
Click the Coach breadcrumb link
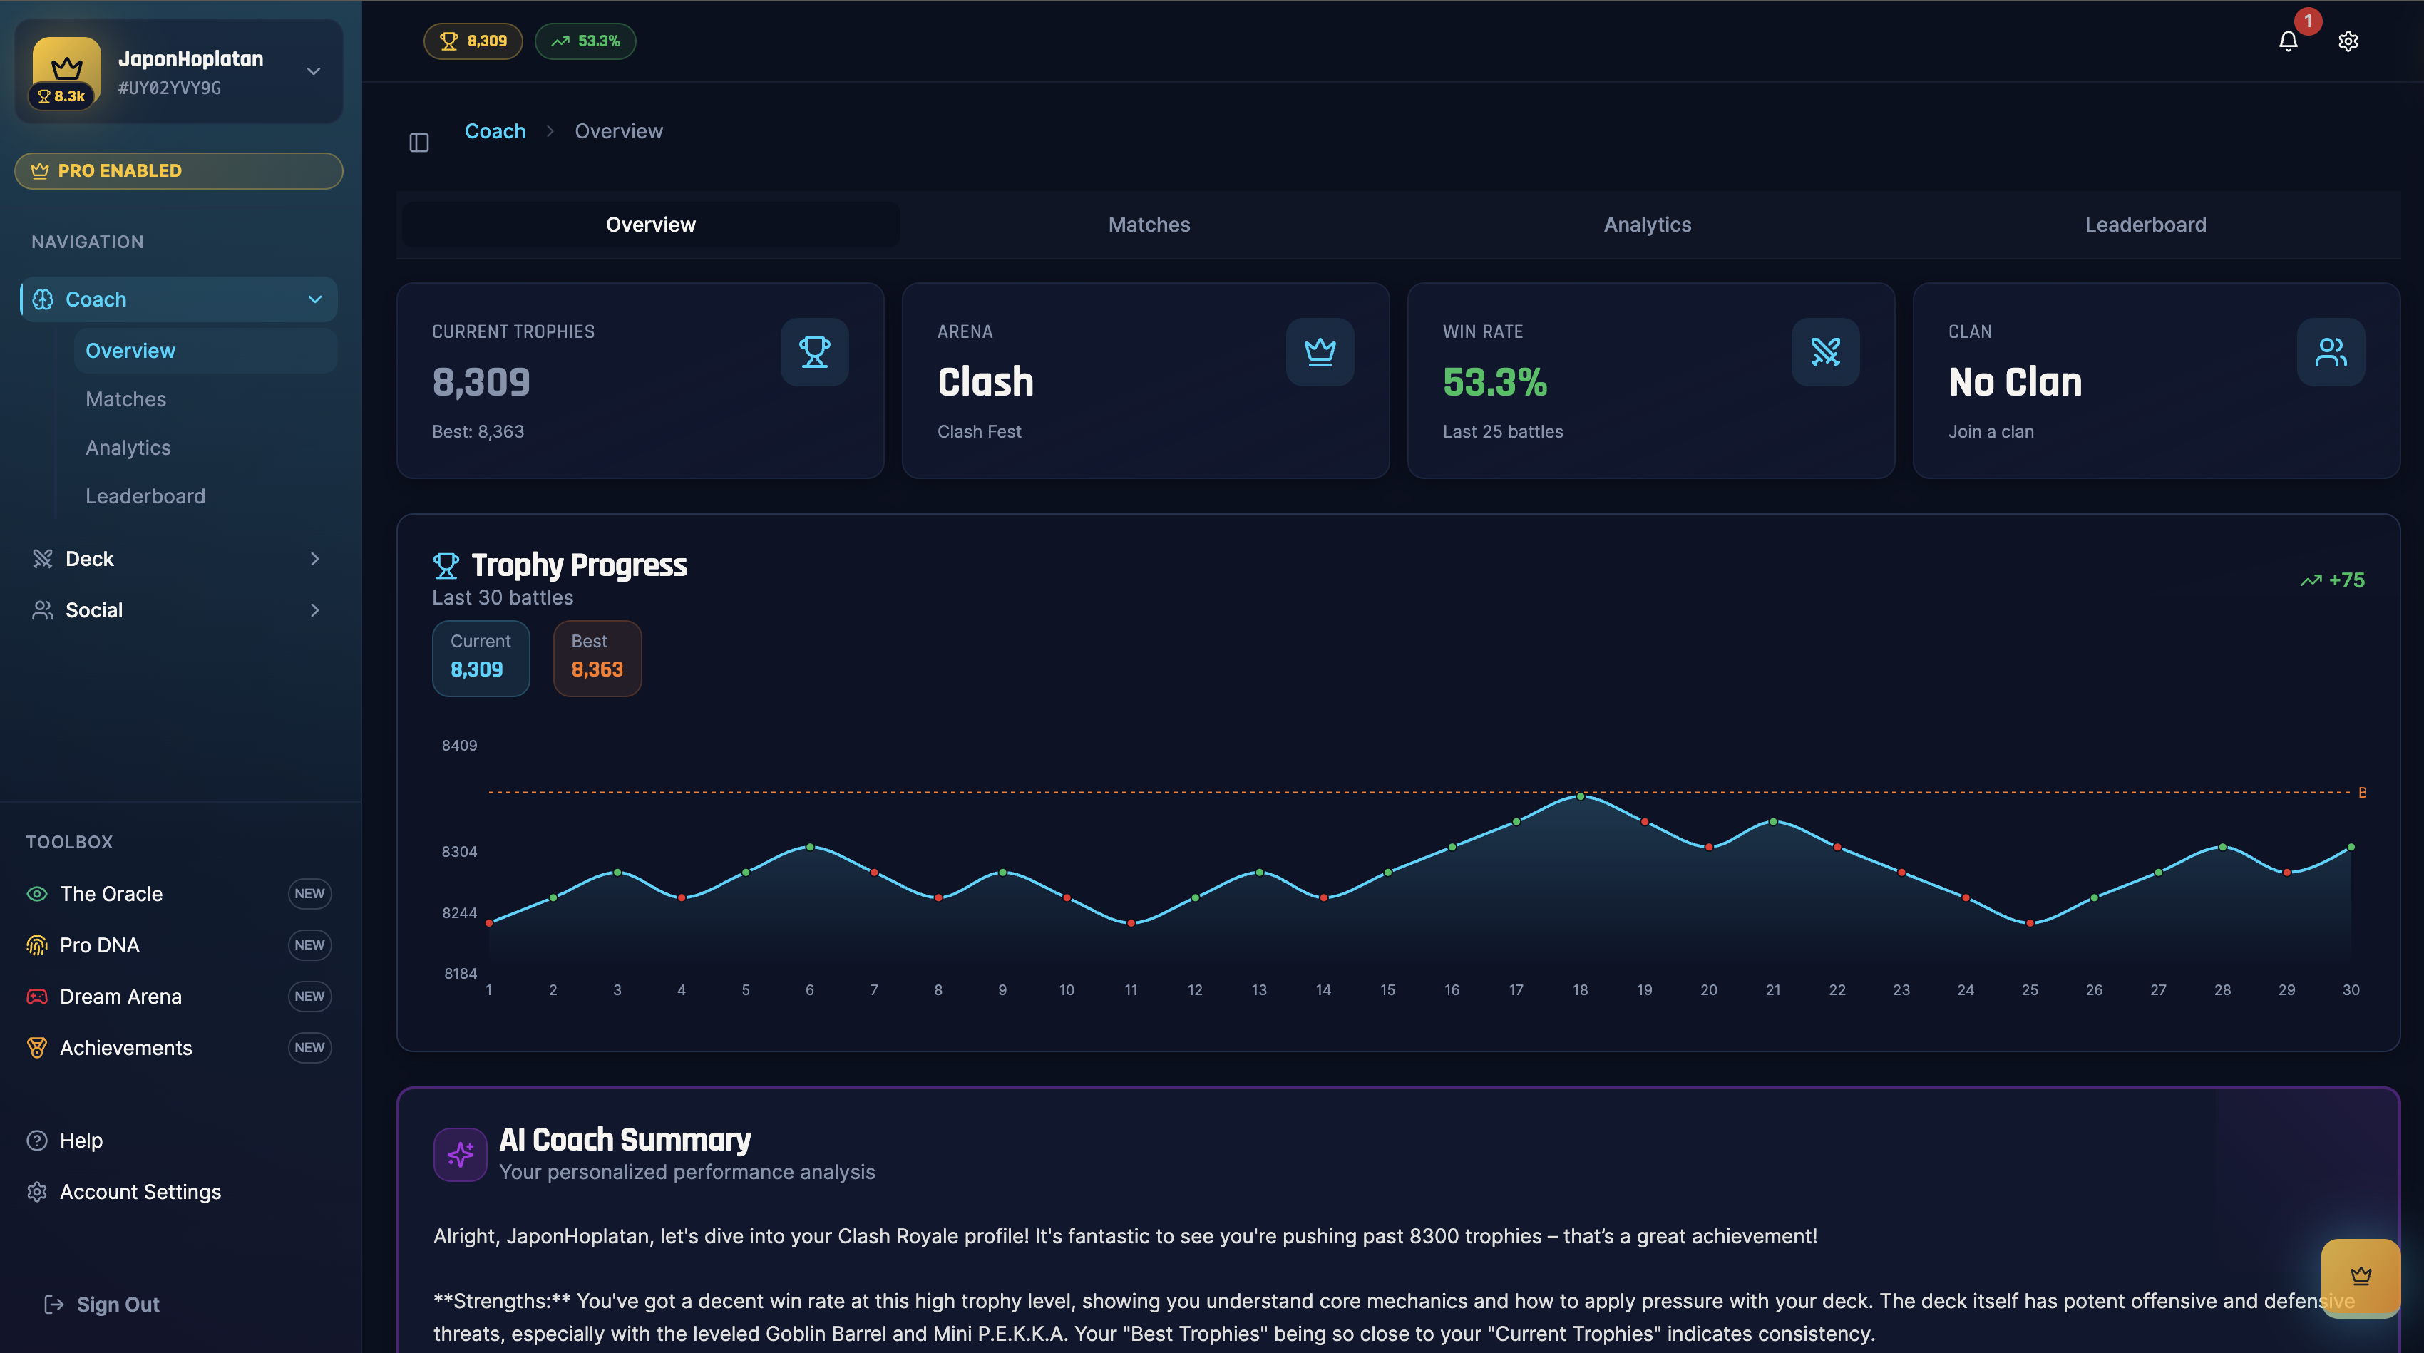pyautogui.click(x=495, y=130)
